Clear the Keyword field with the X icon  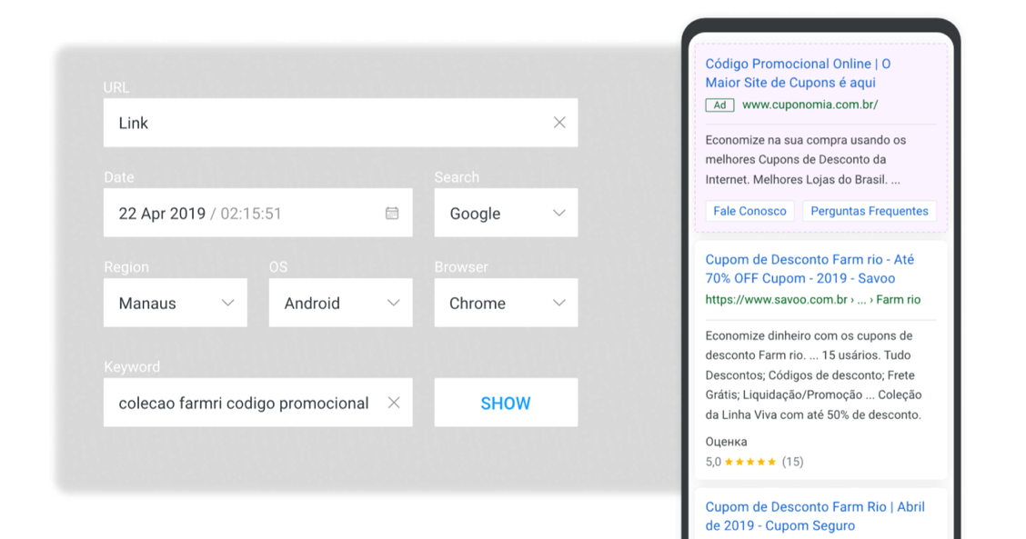[393, 403]
